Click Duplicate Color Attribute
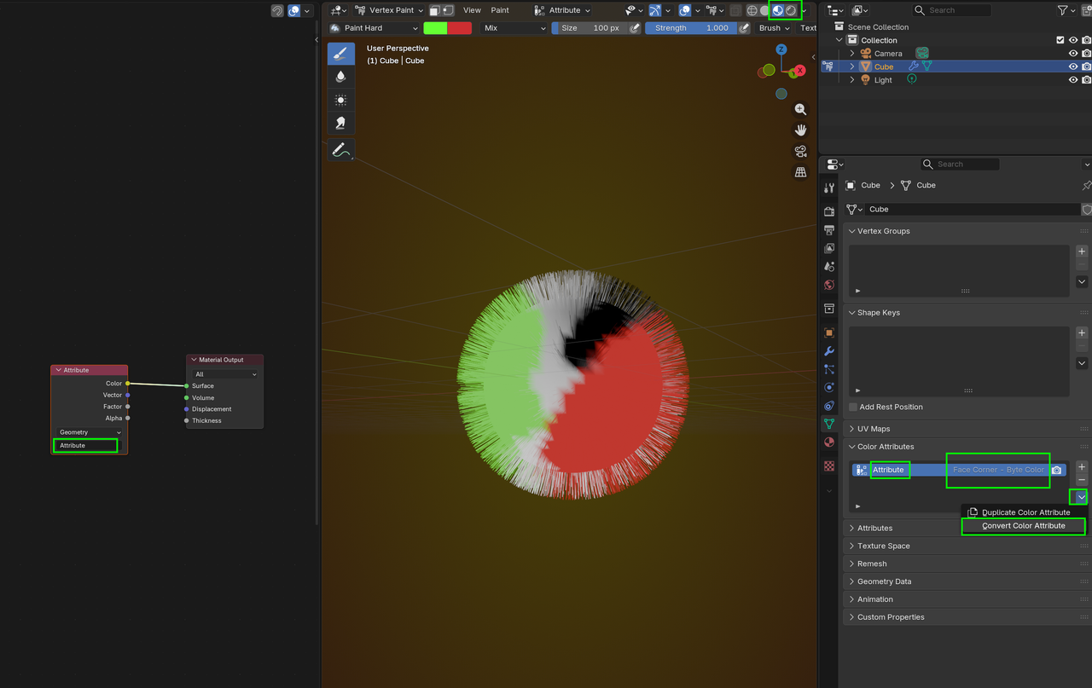Viewport: 1092px width, 688px height. 1025,512
